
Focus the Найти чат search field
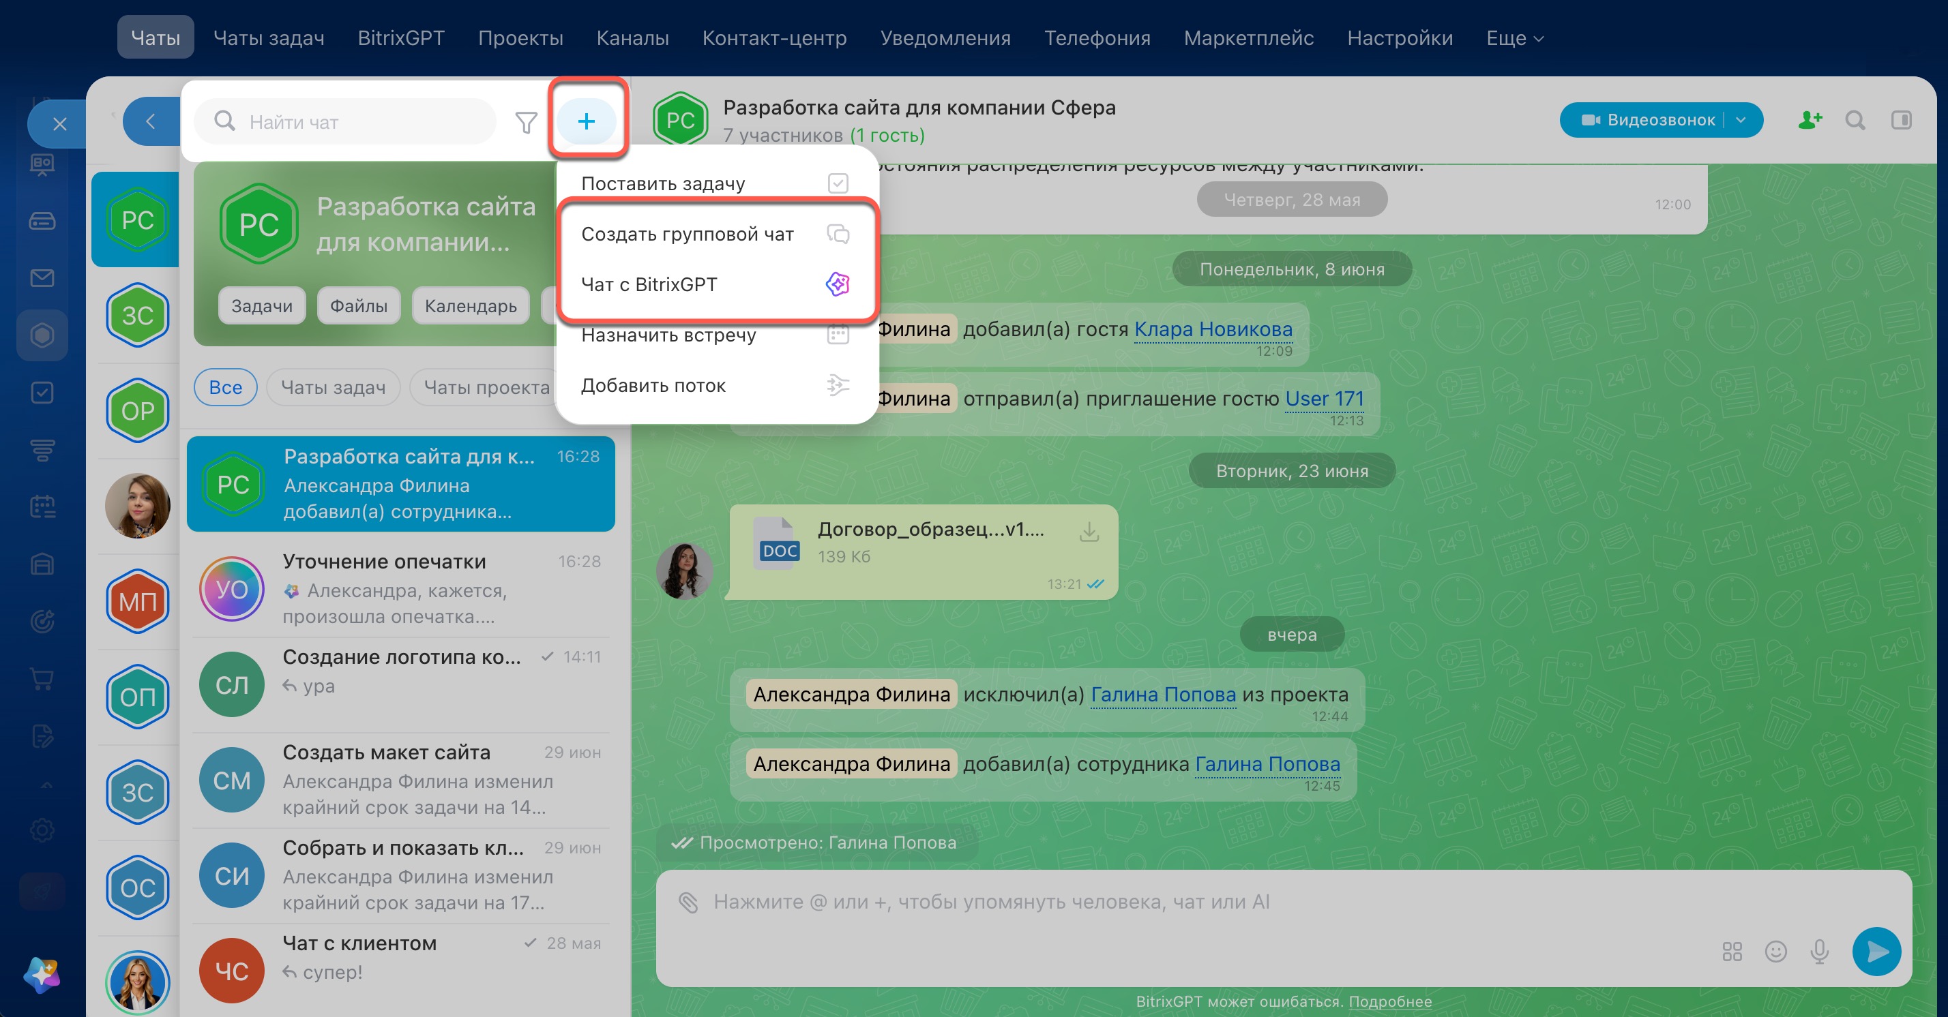coord(346,121)
